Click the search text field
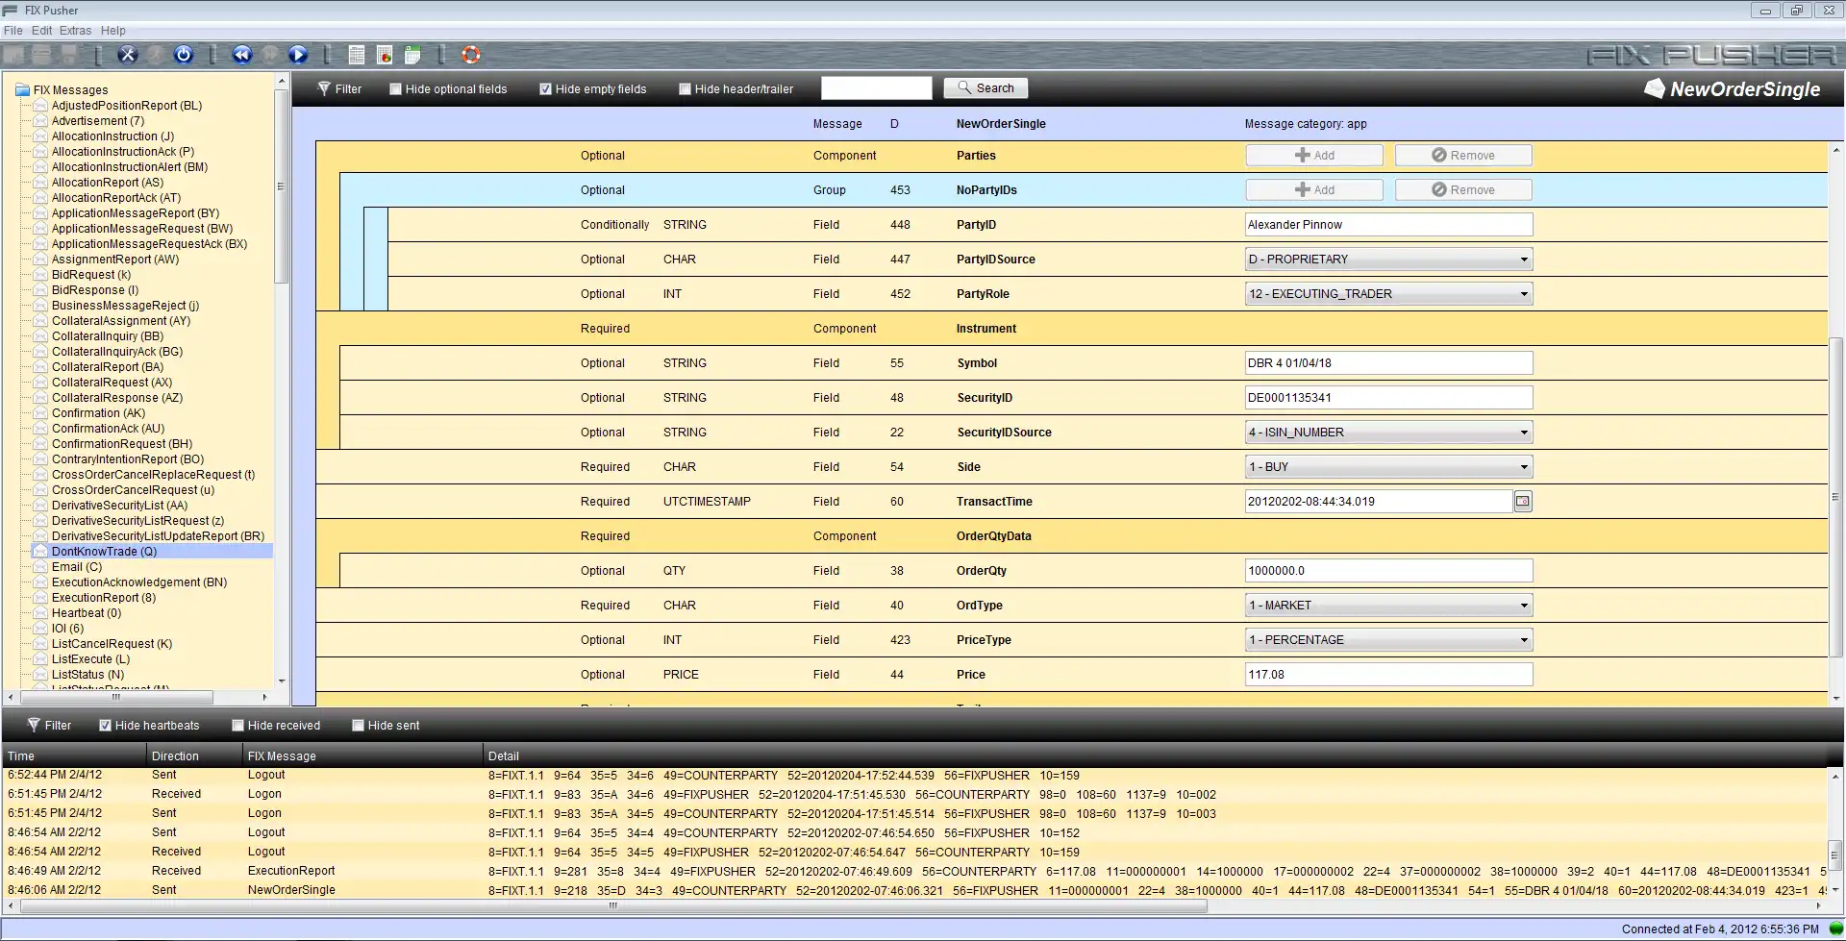This screenshot has width=1846, height=941. (876, 88)
